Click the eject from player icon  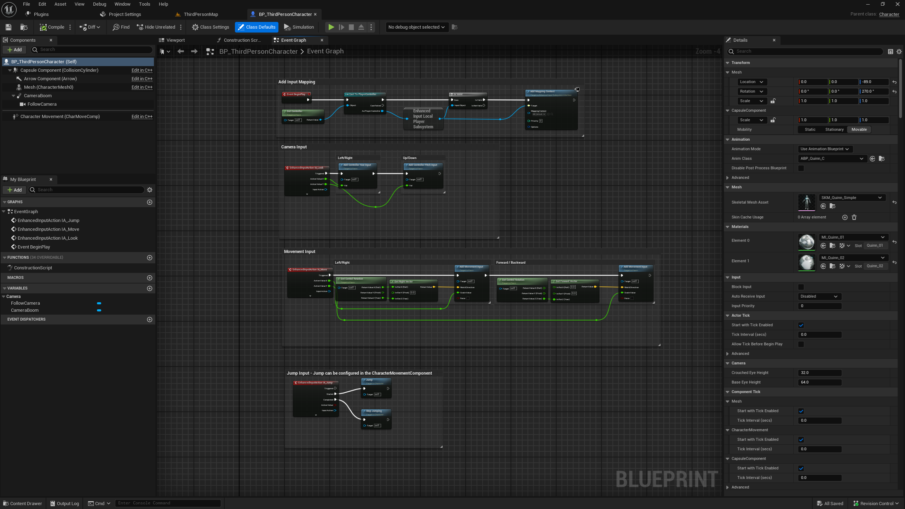pyautogui.click(x=361, y=27)
